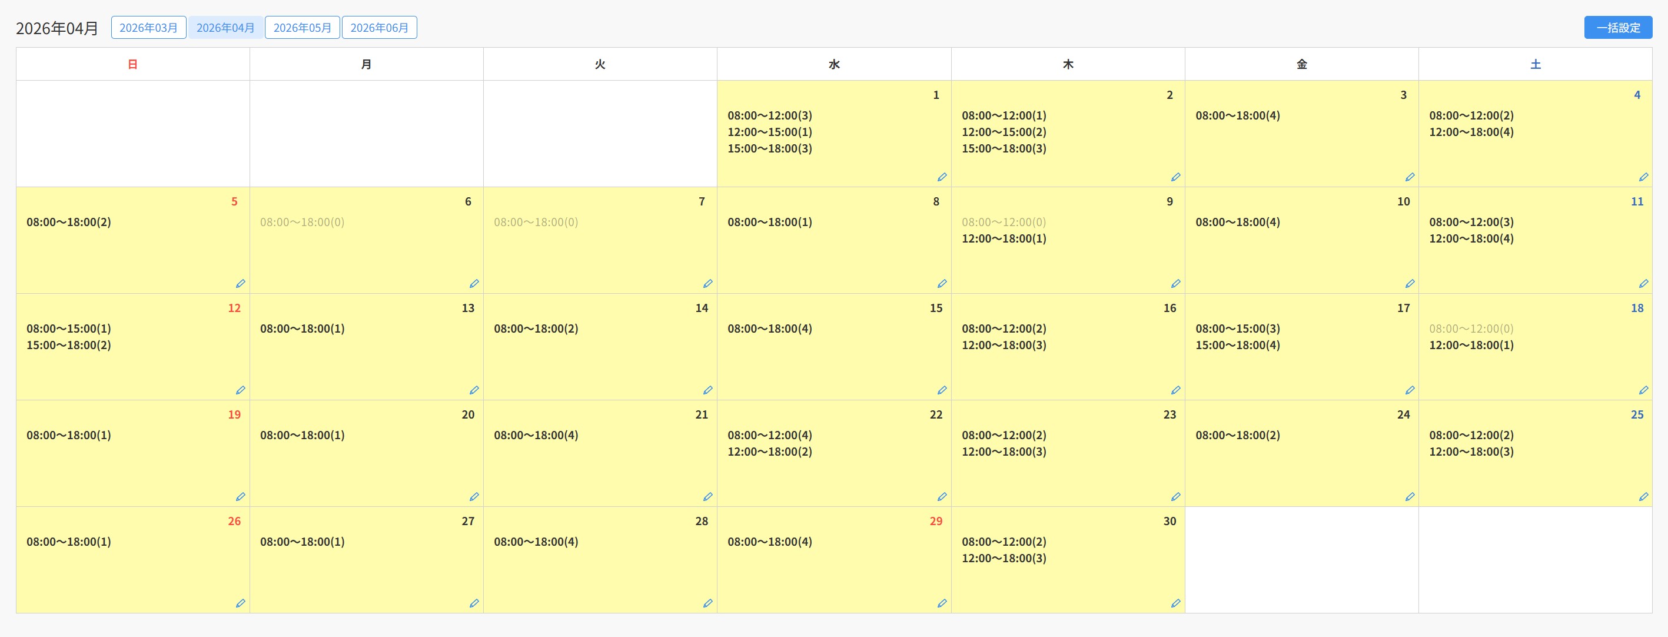Select the 2026年04月 month tab
The width and height of the screenshot is (1668, 637).
(x=225, y=28)
